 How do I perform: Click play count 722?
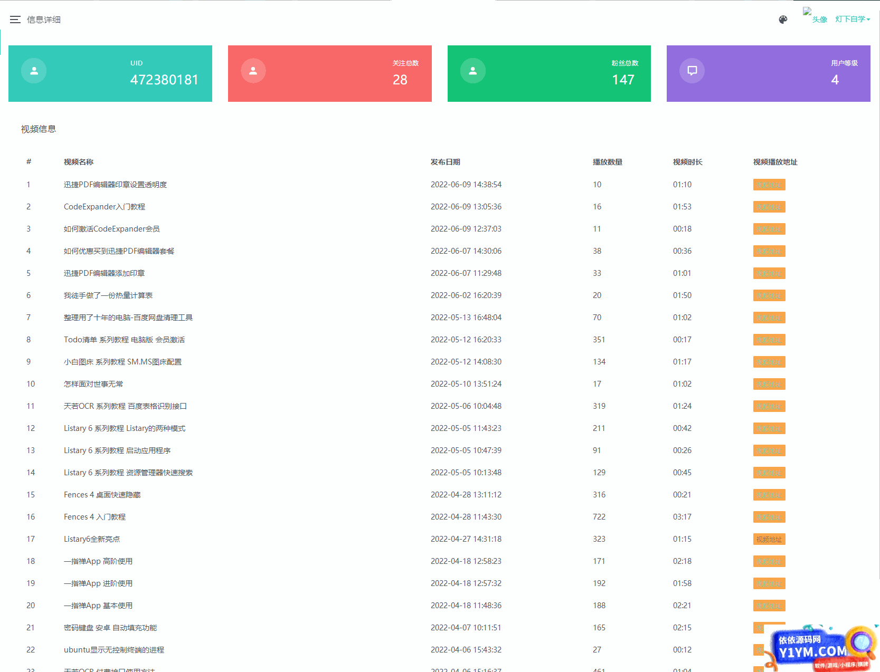tap(599, 517)
